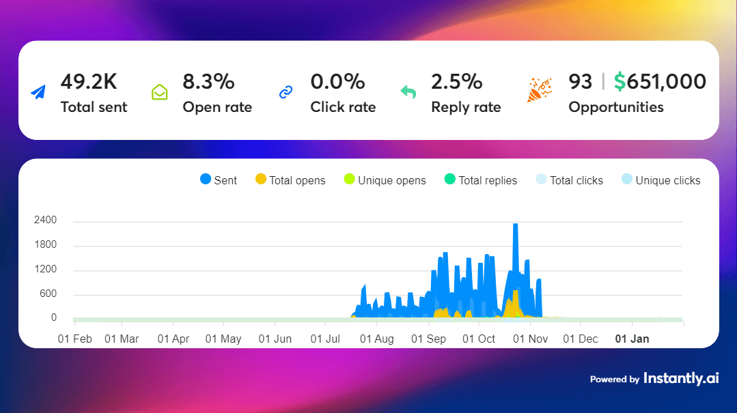The width and height of the screenshot is (737, 413).
Task: Click the bold 01 Jan axis label
Action: click(x=632, y=339)
